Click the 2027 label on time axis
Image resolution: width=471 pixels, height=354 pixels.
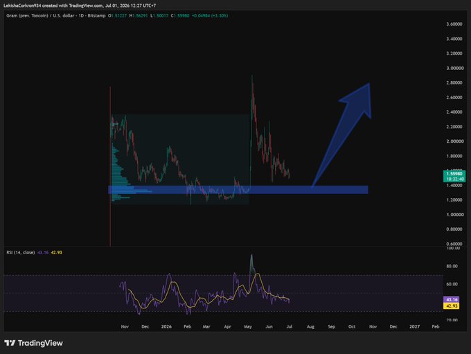(x=414, y=327)
